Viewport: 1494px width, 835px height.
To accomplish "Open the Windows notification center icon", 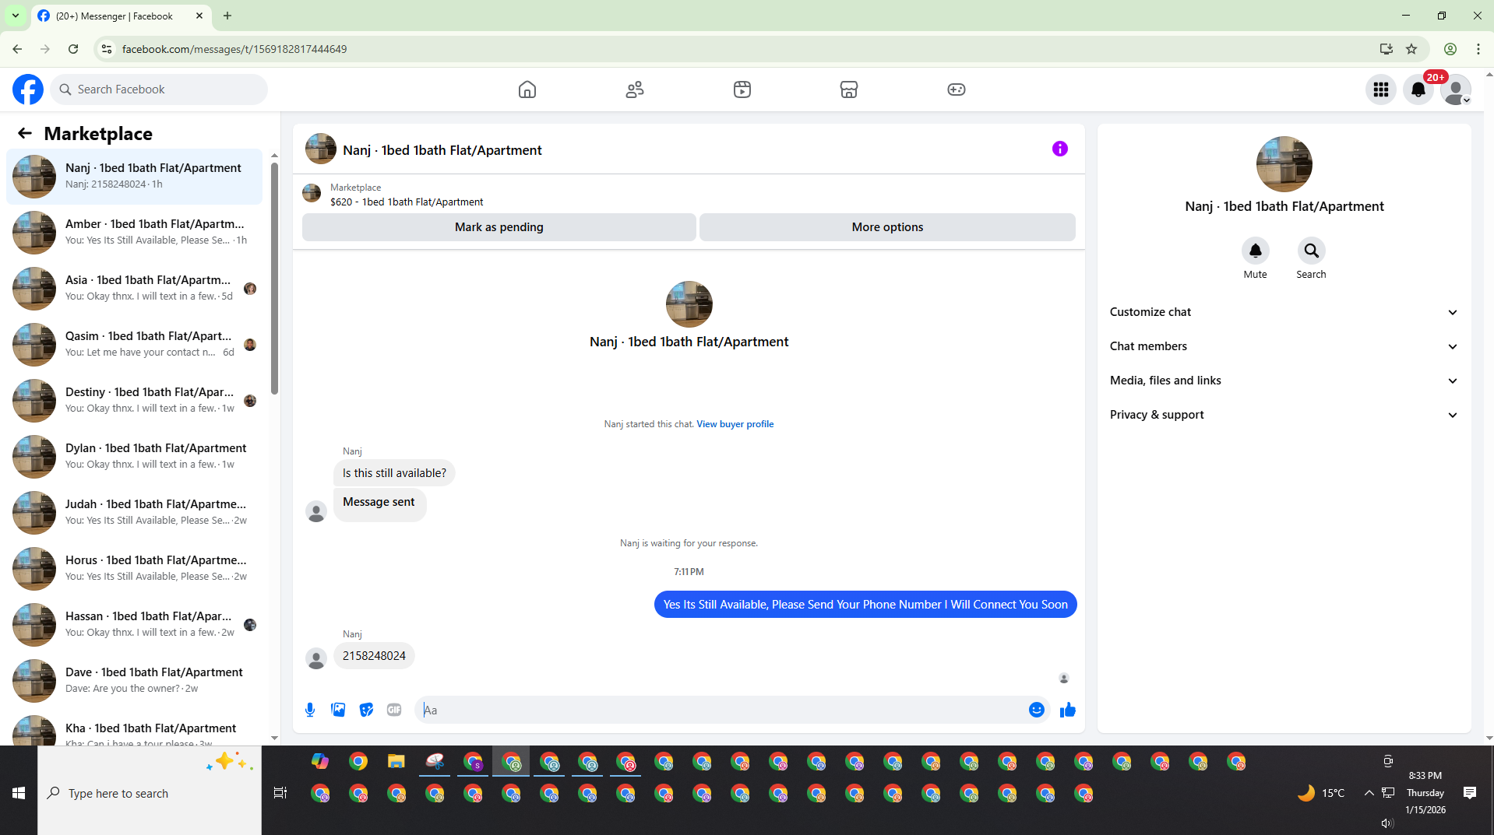I will click(1470, 793).
